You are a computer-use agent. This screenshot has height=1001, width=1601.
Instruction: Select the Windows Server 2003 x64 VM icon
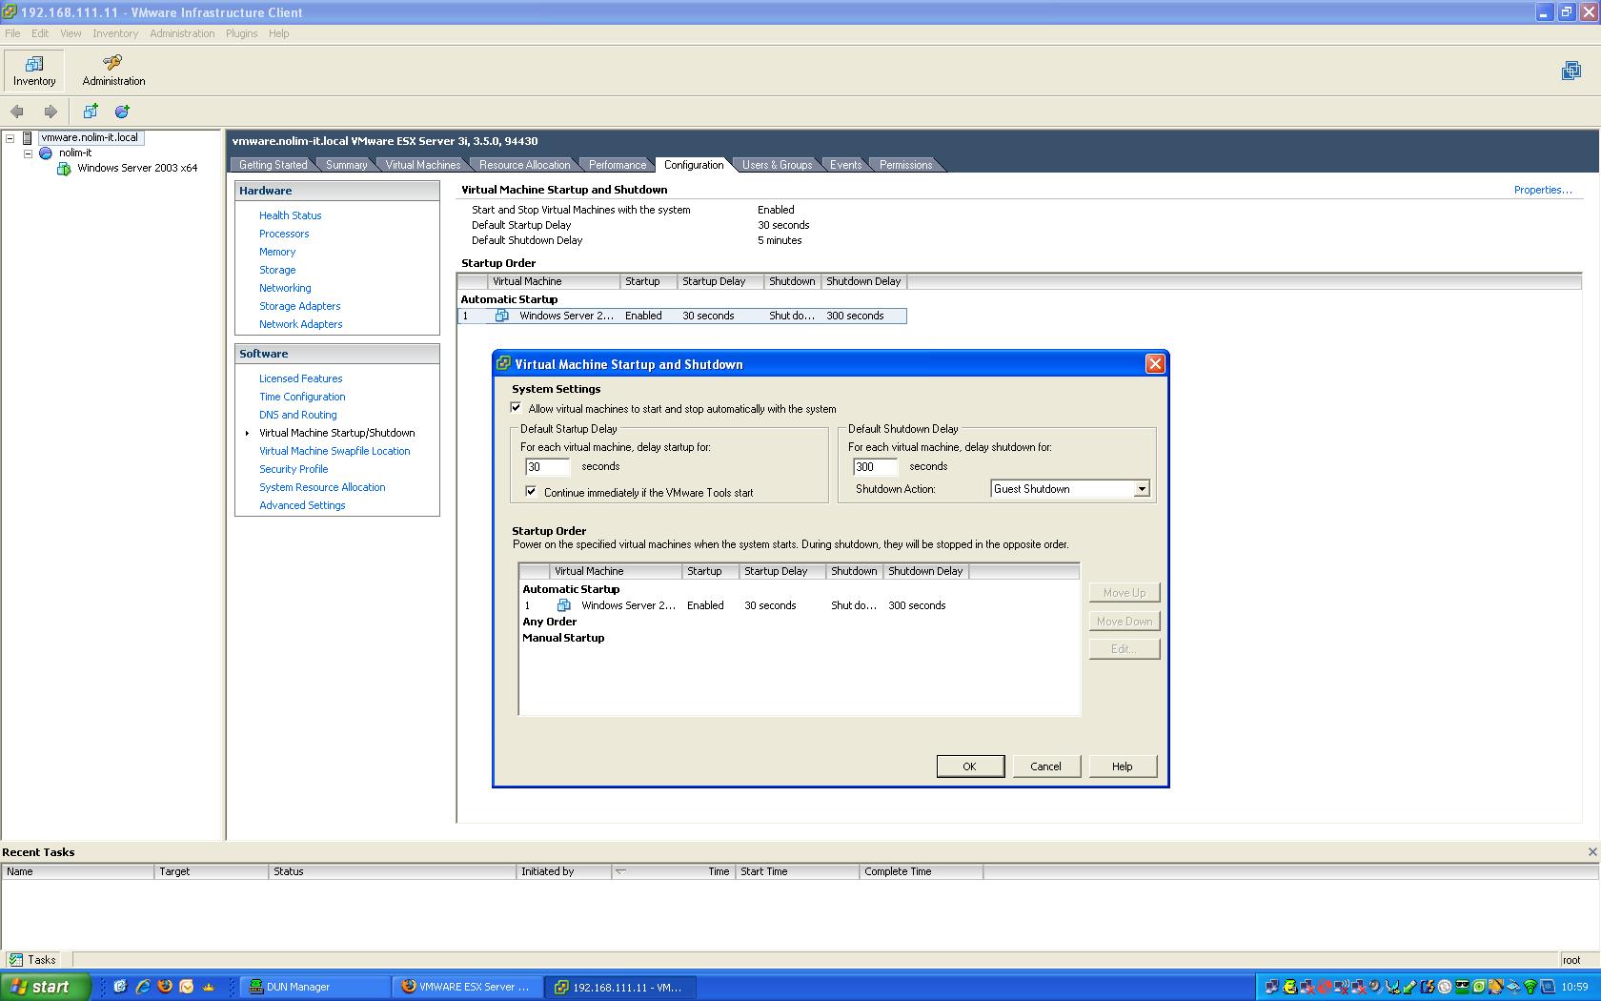point(64,168)
